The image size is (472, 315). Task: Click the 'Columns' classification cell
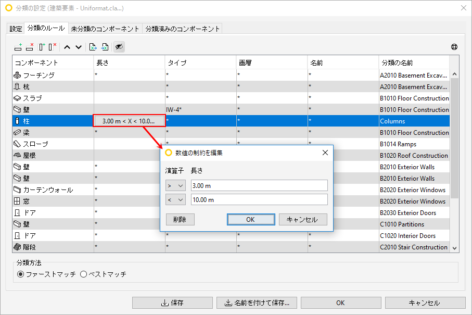pyautogui.click(x=414, y=121)
